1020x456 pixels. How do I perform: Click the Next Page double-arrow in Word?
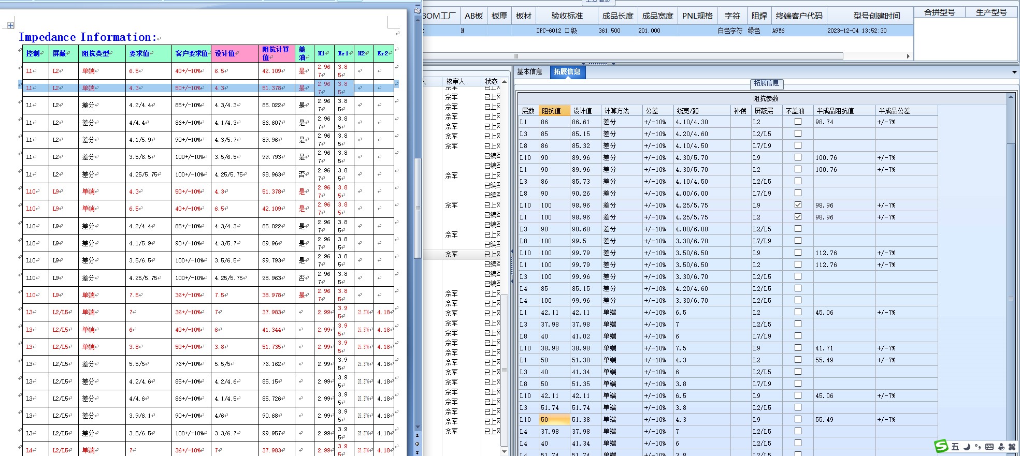418,452
